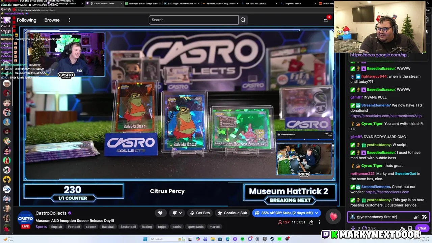Click the purple Chat send button
432x243 pixels.
(x=422, y=228)
